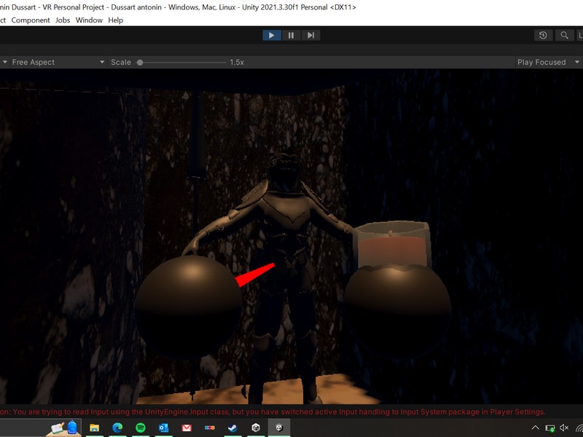This screenshot has width=583, height=437.
Task: Open Steam from the taskbar
Action: point(232,428)
